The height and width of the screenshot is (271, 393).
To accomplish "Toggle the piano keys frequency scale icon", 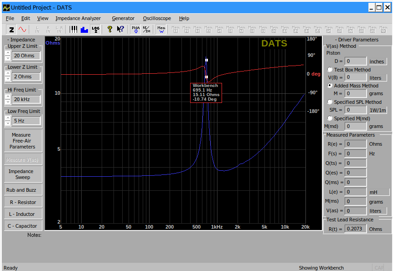I will tap(73, 30).
